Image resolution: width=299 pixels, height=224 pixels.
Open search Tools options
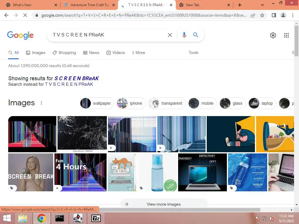tap(193, 52)
